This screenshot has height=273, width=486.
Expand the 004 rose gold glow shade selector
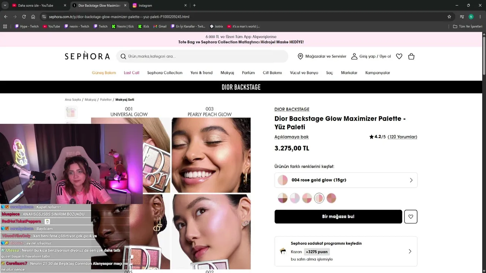click(x=346, y=180)
